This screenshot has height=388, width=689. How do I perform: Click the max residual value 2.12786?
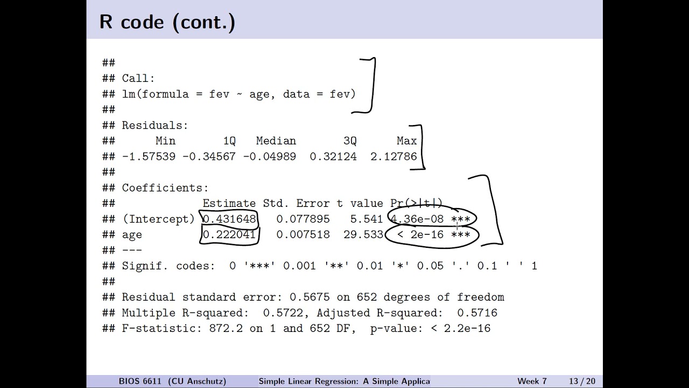393,157
